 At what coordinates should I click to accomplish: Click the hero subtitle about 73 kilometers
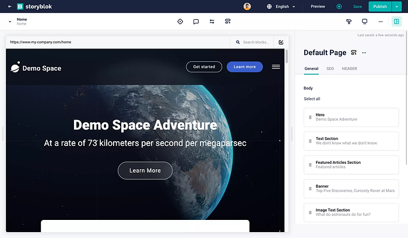coord(145,143)
